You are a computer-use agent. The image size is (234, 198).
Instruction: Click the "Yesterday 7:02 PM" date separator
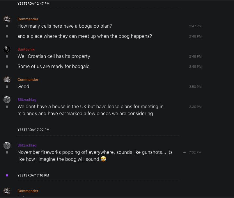tap(33, 130)
